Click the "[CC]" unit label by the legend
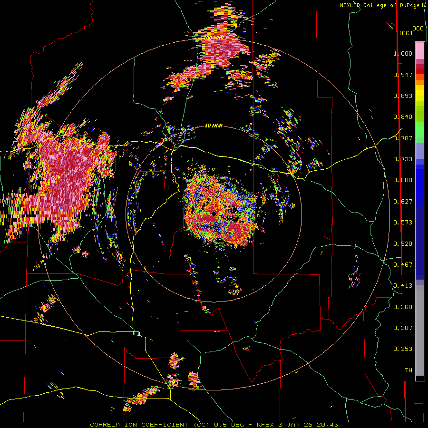This screenshot has height=428, width=428. point(406,33)
